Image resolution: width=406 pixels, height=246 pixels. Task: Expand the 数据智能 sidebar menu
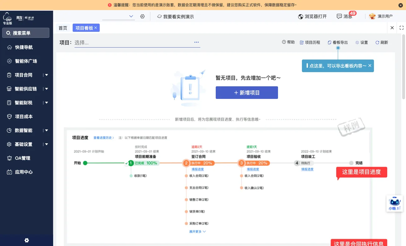(47, 130)
